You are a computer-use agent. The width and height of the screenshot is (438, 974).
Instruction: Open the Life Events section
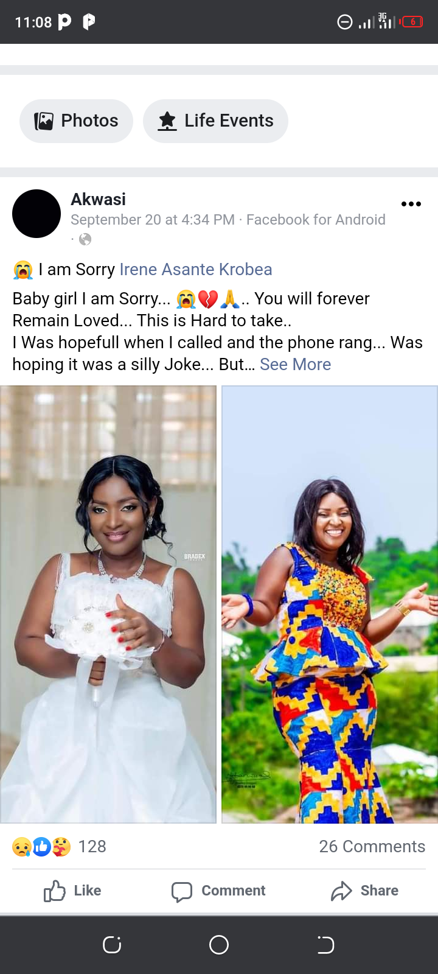(x=215, y=121)
